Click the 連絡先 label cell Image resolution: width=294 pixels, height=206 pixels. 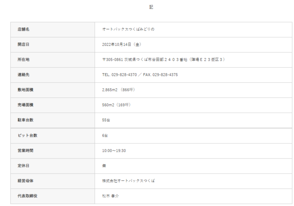point(23,75)
